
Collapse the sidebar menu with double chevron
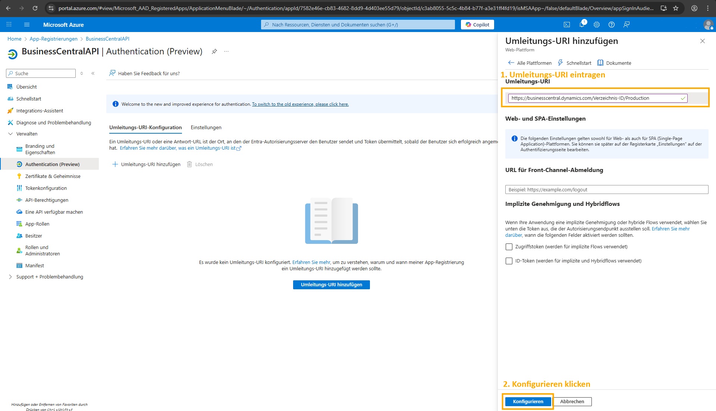pyautogui.click(x=93, y=73)
